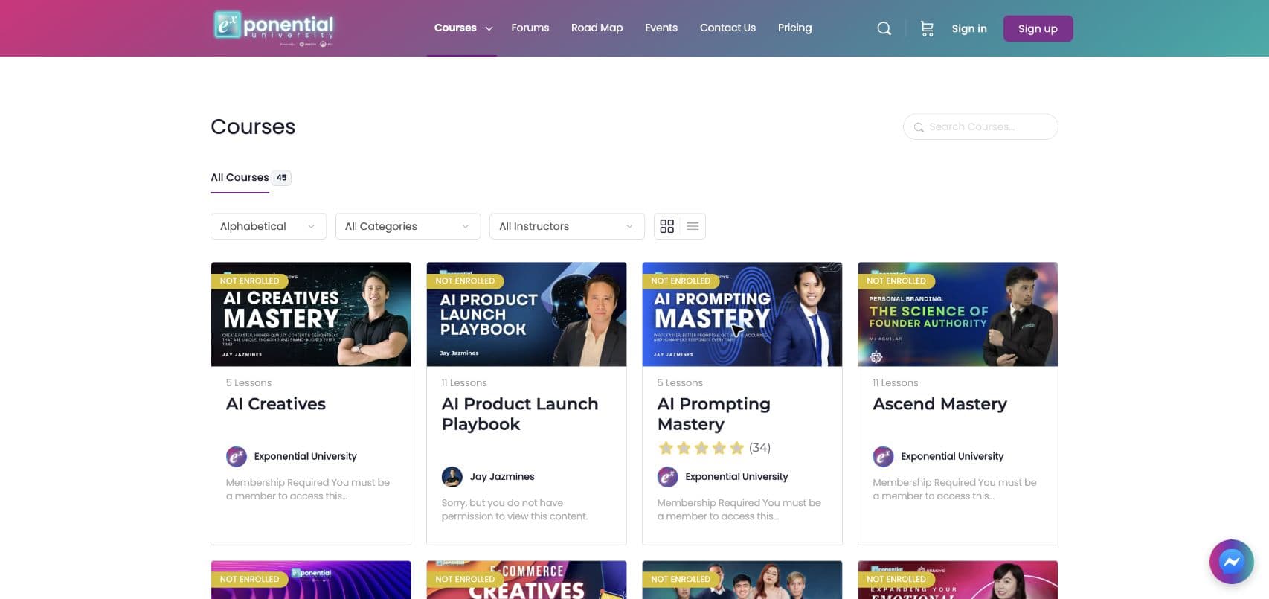Click the Exponential University logo
The width and height of the screenshot is (1269, 599).
click(274, 27)
